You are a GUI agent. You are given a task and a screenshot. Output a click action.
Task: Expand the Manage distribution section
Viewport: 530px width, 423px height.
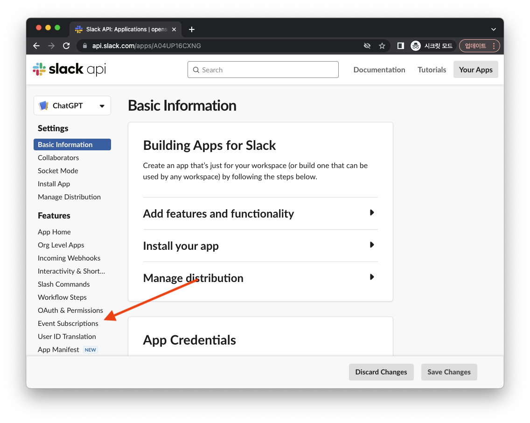(x=260, y=278)
